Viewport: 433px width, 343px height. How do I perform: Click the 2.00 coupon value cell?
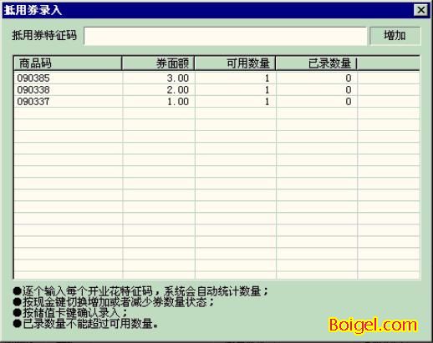[x=159, y=89]
